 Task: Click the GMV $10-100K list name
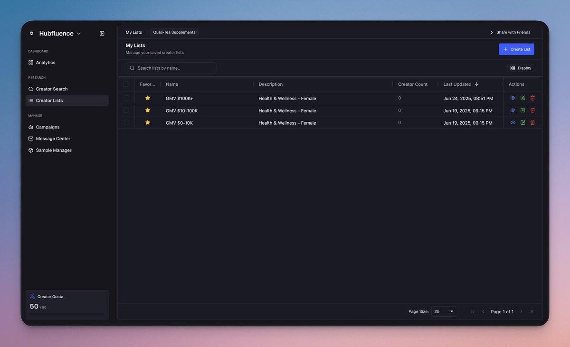point(181,111)
